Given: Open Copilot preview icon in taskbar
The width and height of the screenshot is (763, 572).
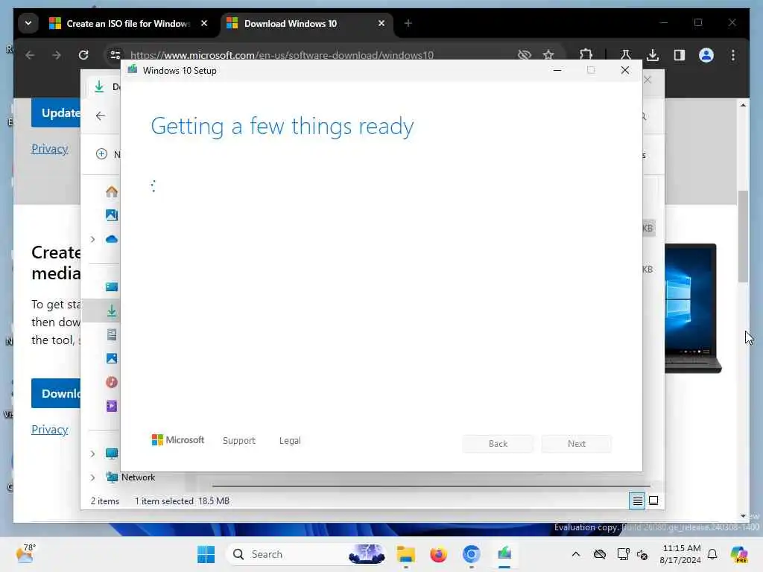Looking at the screenshot, I should point(739,554).
